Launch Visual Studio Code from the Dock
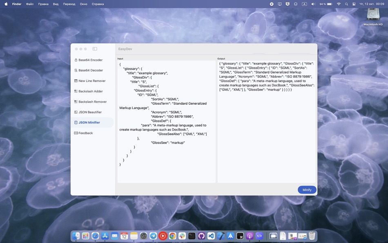This screenshot has height=243, width=388. (x=211, y=236)
